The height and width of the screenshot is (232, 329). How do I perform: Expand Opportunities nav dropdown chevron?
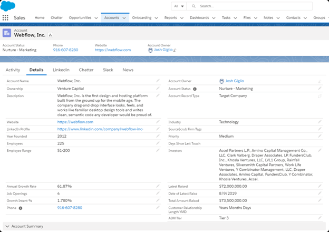pos(96,18)
